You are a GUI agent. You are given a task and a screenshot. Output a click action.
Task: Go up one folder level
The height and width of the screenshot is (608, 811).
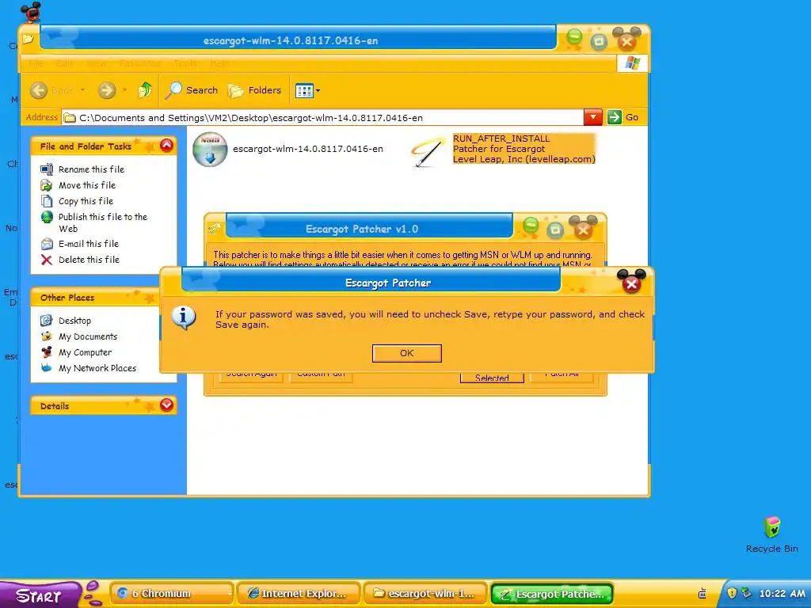pyautogui.click(x=145, y=90)
